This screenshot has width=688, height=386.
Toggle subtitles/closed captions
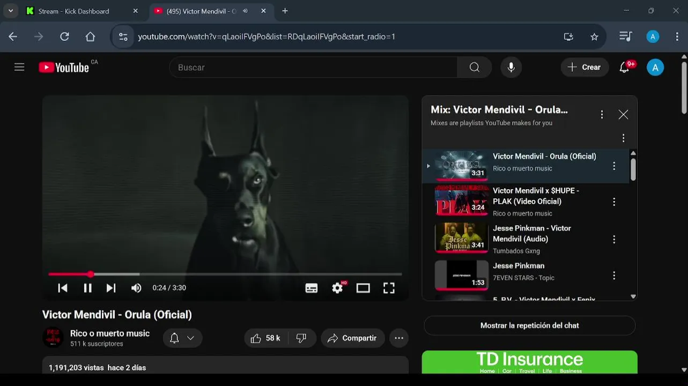312,288
